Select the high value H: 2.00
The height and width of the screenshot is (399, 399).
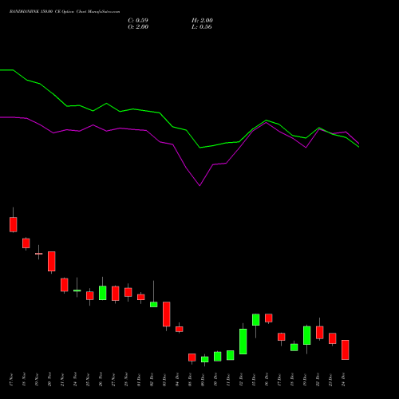click(202, 20)
